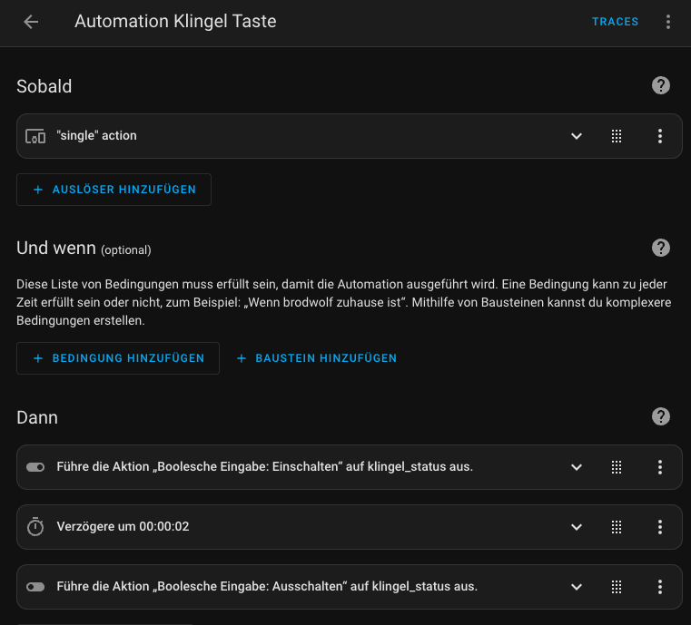
Task: Expand the Einschalten klingel_status action
Action: [x=576, y=467]
